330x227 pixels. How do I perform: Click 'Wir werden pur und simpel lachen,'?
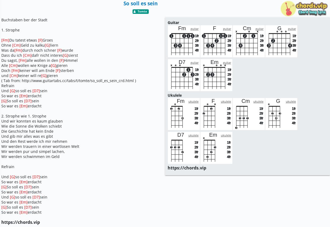[33, 152]
